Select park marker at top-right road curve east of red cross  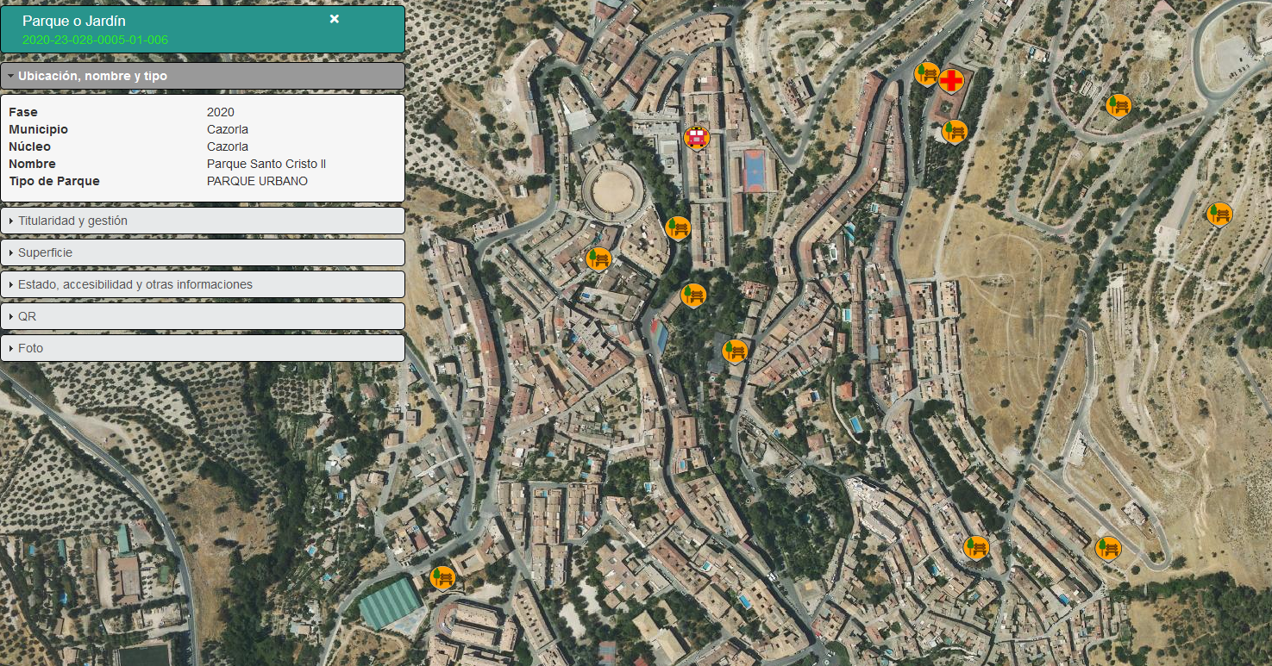click(x=1118, y=106)
